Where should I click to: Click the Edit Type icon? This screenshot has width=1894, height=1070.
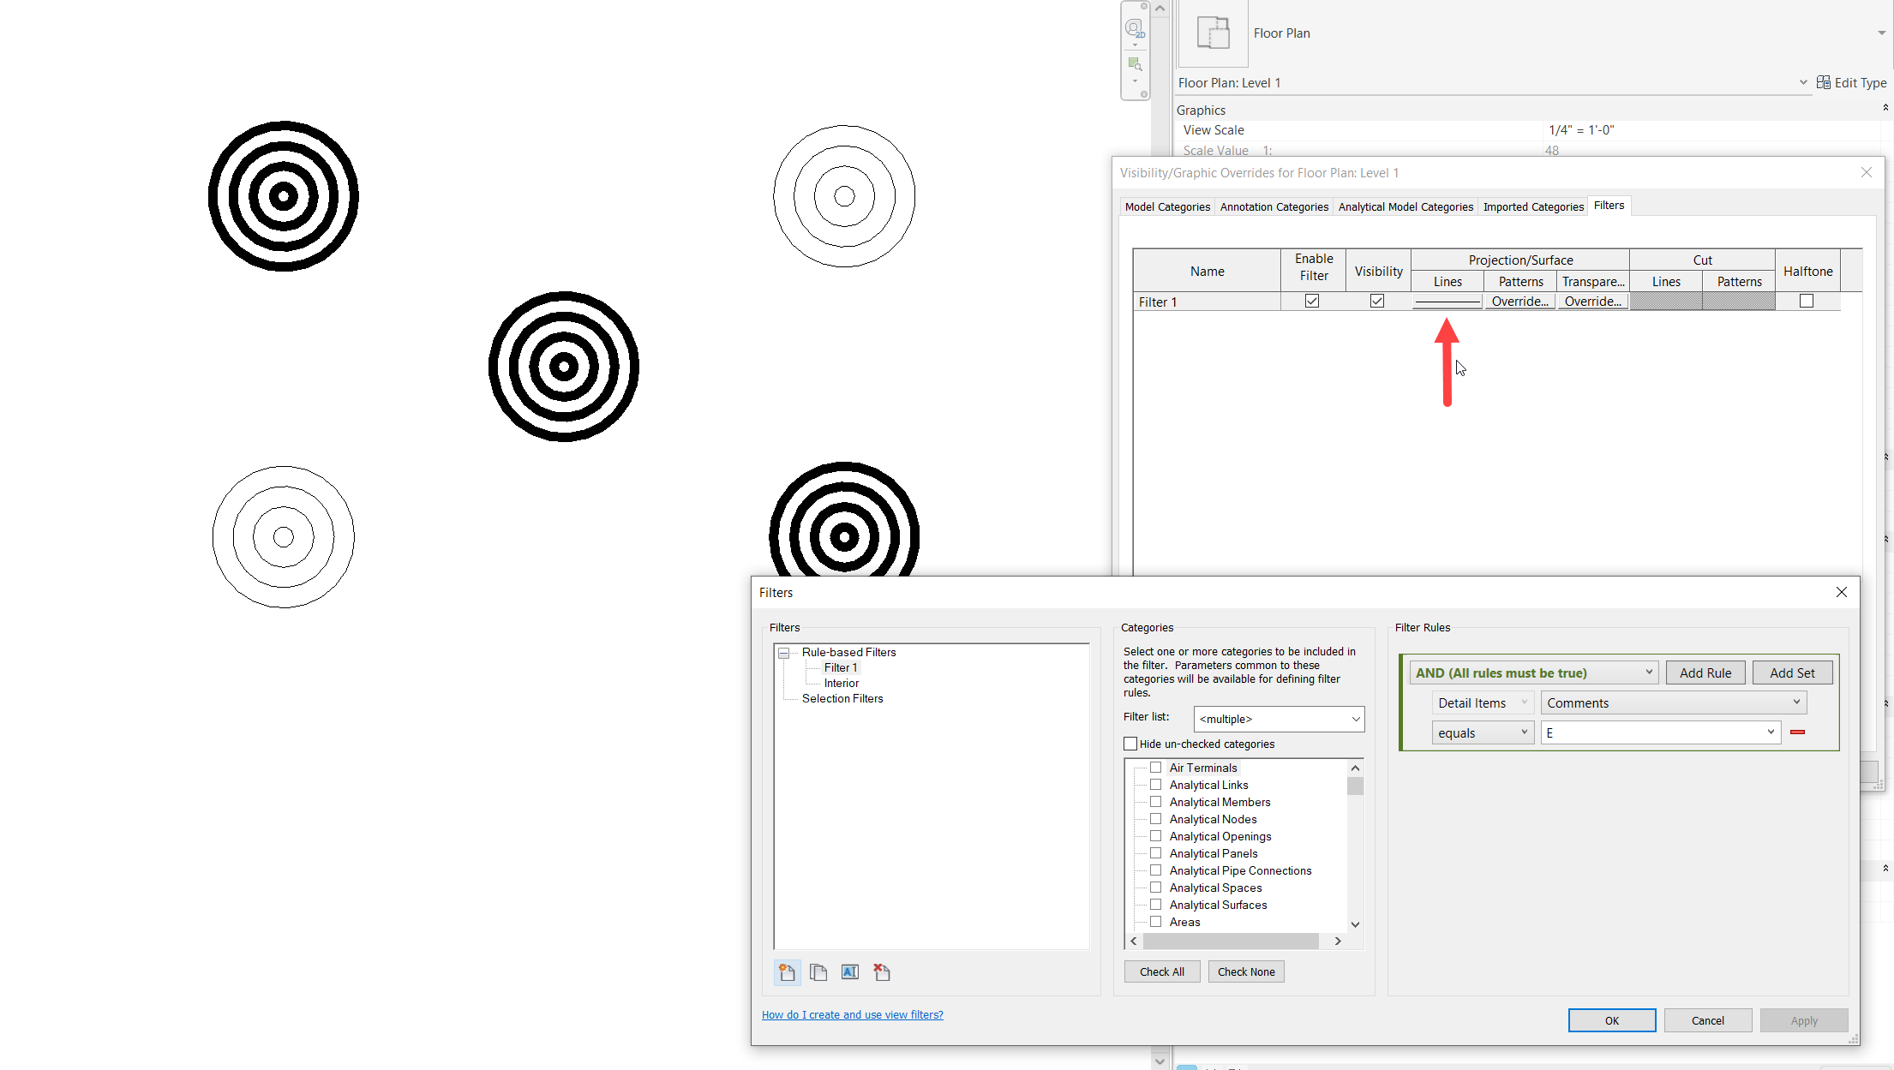coord(1824,82)
